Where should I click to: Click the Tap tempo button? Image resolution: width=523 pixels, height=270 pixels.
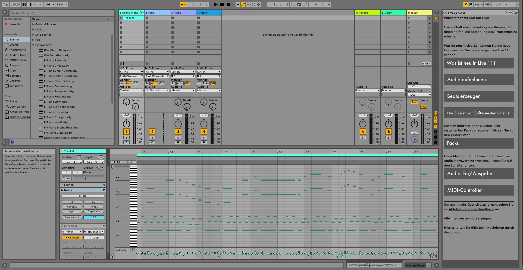point(5,4)
